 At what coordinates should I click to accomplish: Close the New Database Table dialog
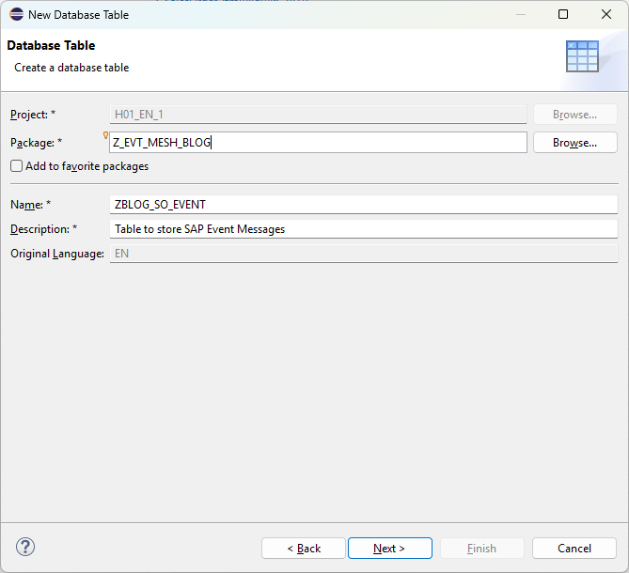click(x=606, y=14)
